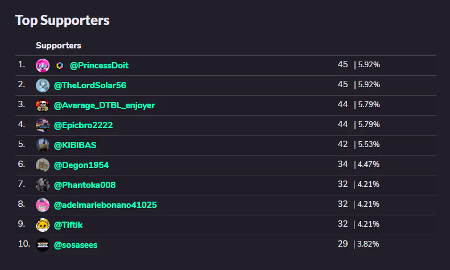Click Phantoka008's dark avatar
Viewport: 450px width, 270px height.
(x=43, y=185)
